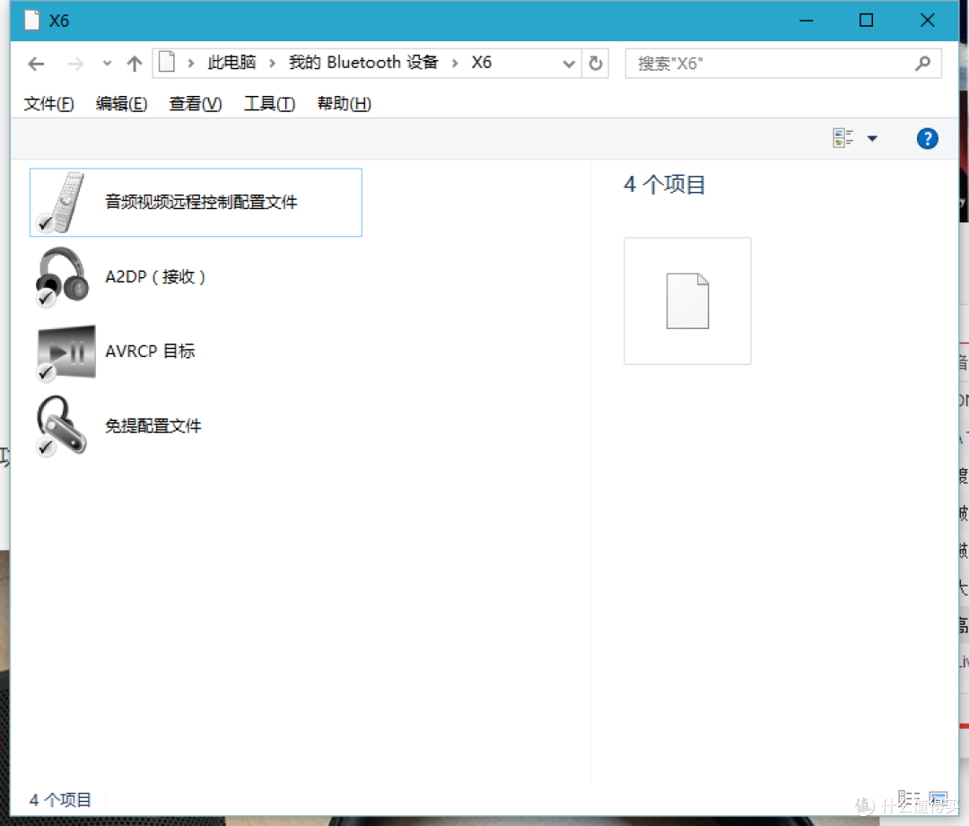
Task: Click the X6 breadcrumb segment
Action: 482,63
